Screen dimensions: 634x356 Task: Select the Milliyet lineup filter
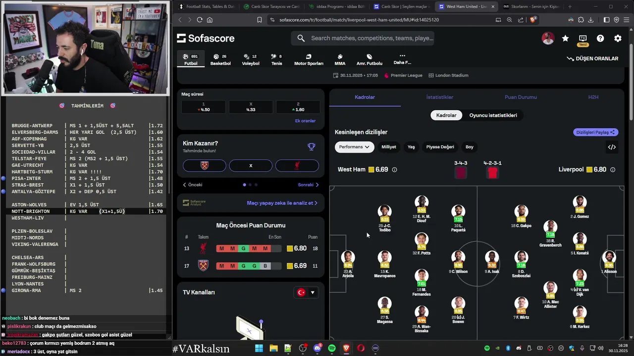pos(389,147)
